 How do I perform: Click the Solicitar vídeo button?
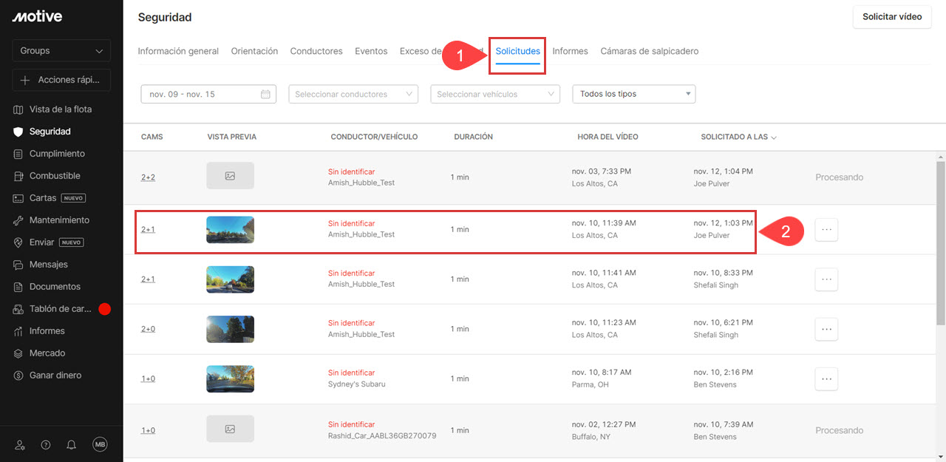click(892, 16)
